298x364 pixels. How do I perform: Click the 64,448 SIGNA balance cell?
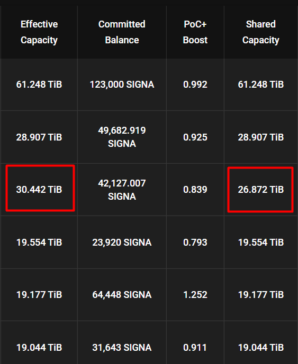click(122, 295)
